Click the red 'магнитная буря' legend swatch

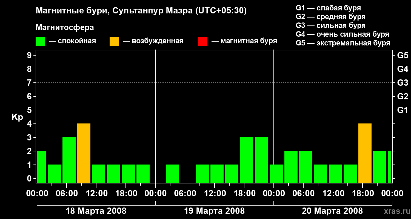pyautogui.click(x=203, y=41)
